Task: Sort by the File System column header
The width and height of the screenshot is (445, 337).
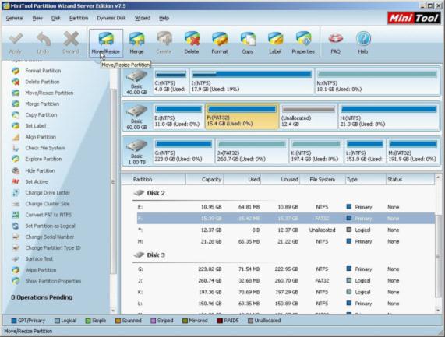Action: click(323, 180)
